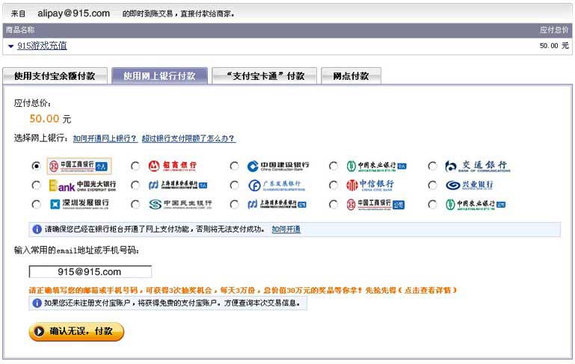Open 如何开通网上银行? help link

tap(105, 138)
